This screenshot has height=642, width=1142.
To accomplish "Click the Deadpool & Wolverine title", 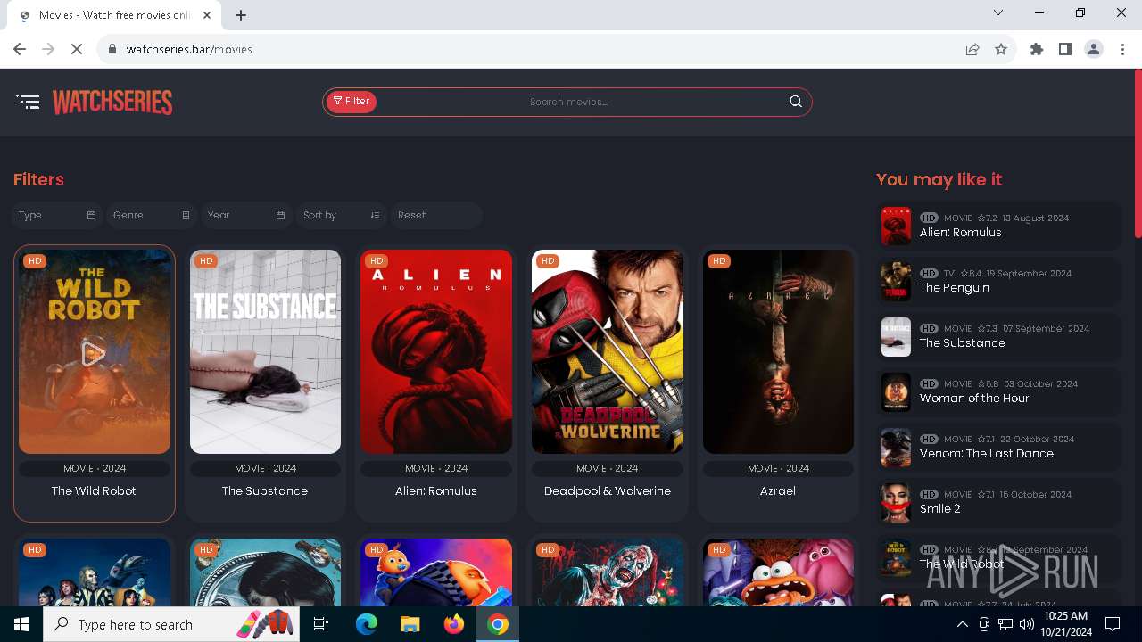I will pyautogui.click(x=608, y=490).
